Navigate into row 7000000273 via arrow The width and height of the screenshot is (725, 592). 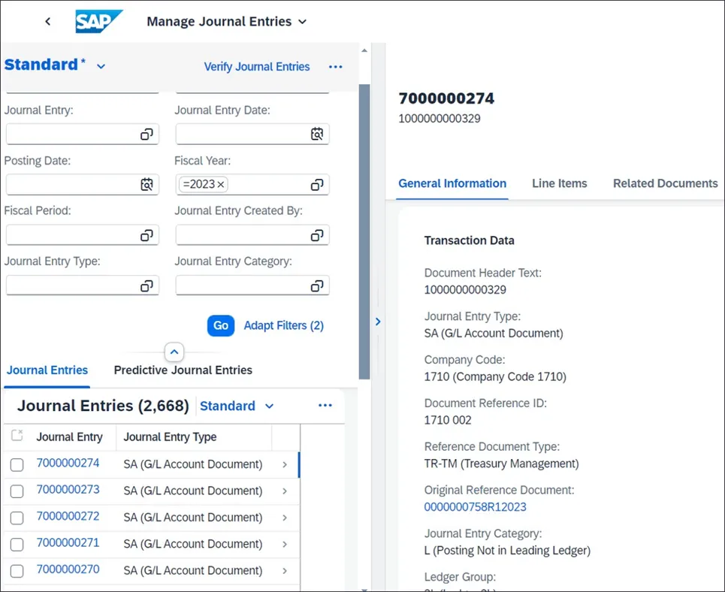(x=285, y=491)
